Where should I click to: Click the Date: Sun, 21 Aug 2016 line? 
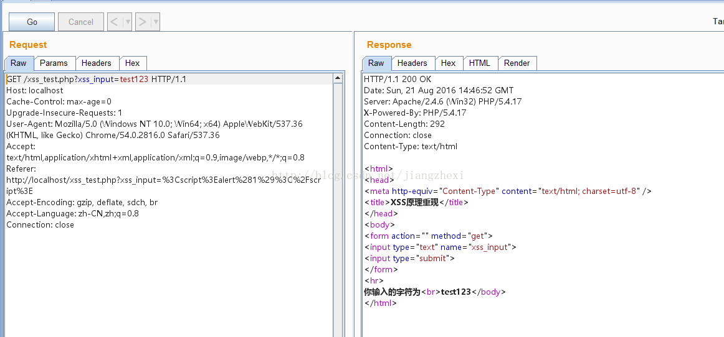click(438, 90)
